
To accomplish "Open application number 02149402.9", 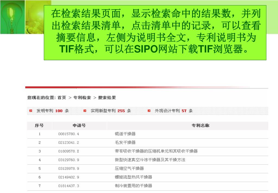I will tap(68, 177).
